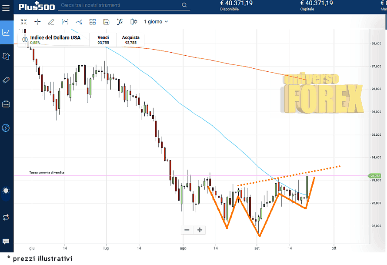Click the Acquista 93,785 button

130,40
